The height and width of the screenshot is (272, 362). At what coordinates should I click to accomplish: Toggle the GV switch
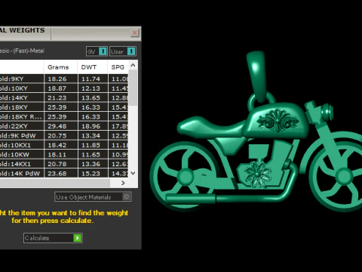[x=97, y=51]
